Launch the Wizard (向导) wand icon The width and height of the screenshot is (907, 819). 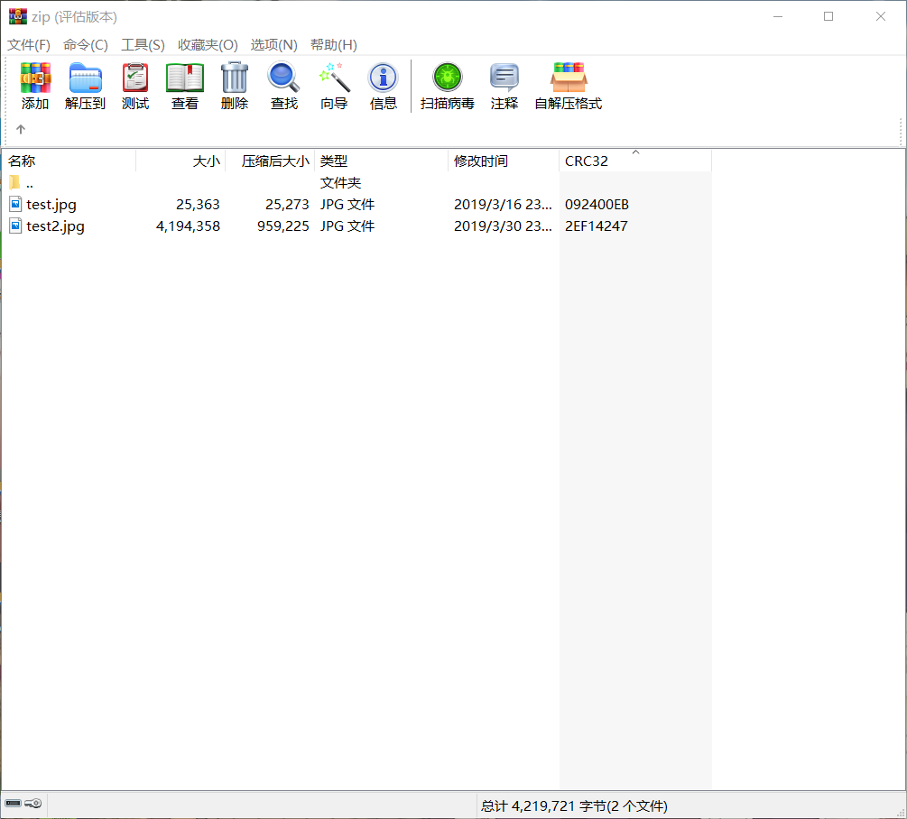pos(334,78)
